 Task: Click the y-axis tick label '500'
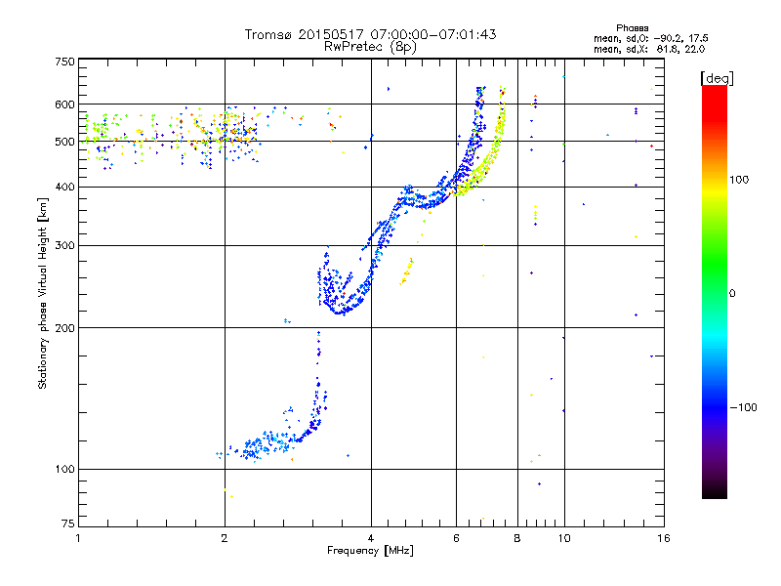coord(64,142)
